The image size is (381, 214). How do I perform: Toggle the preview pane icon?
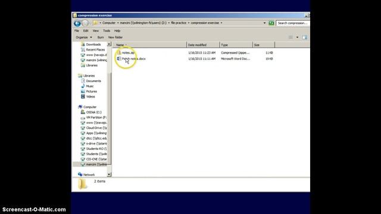tap(304, 37)
